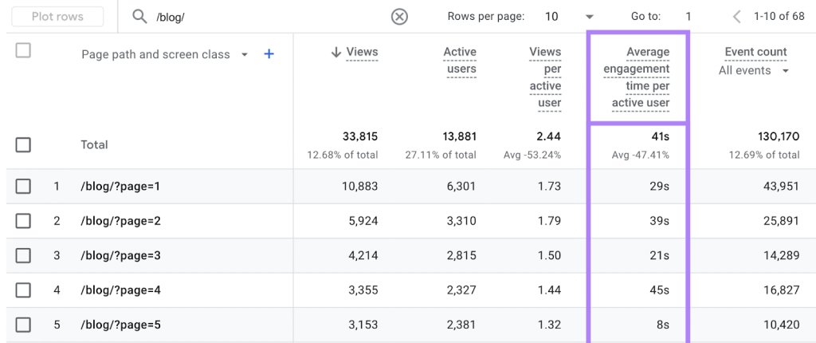
Task: Click the Plot rows button
Action: point(57,17)
